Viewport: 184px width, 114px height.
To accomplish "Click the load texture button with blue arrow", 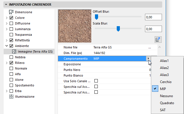I will pos(158,39).
